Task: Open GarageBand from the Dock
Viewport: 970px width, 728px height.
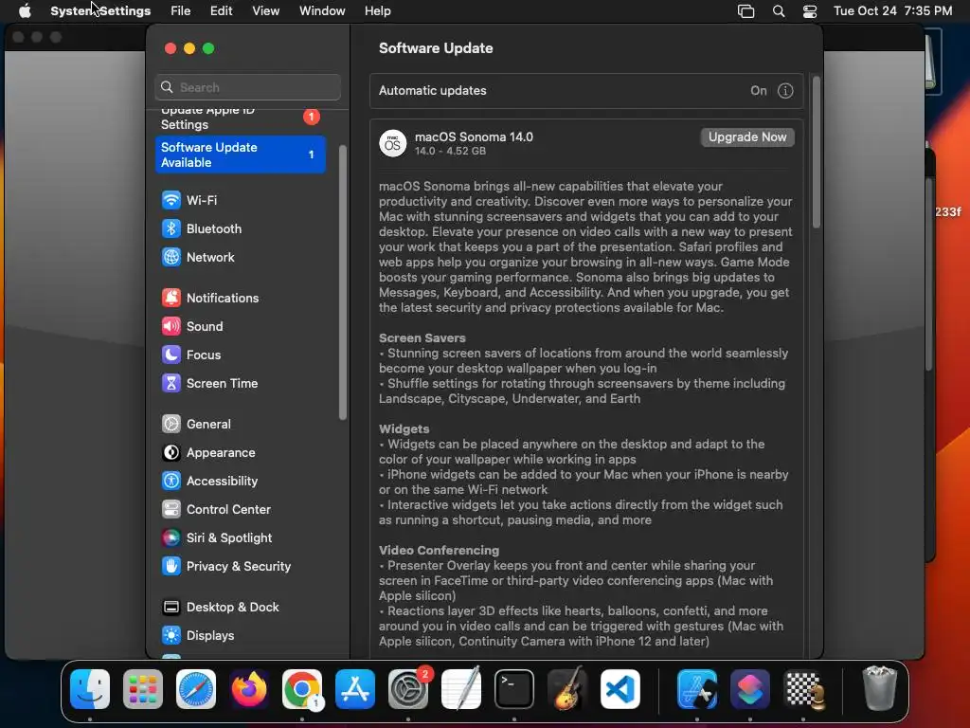Action: [x=567, y=689]
